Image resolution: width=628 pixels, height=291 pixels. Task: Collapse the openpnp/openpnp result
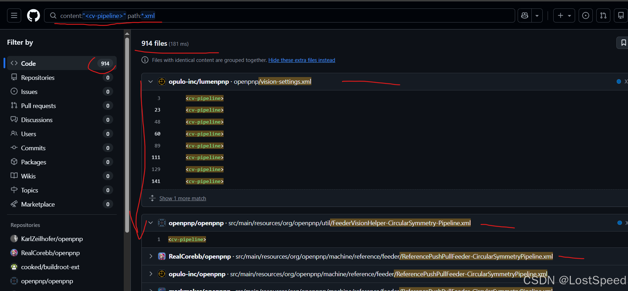click(151, 223)
